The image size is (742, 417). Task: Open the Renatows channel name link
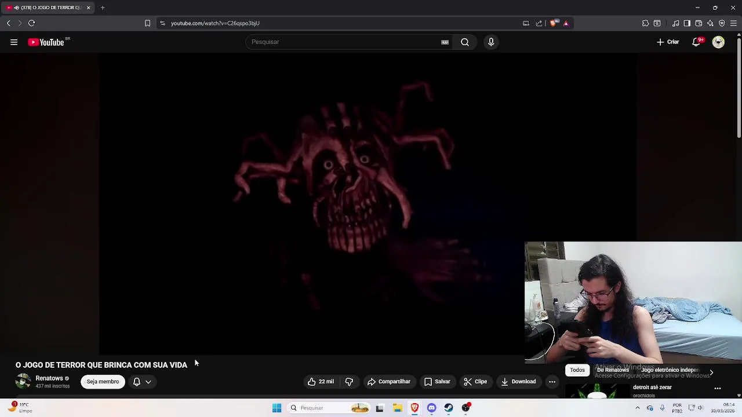[49, 378]
